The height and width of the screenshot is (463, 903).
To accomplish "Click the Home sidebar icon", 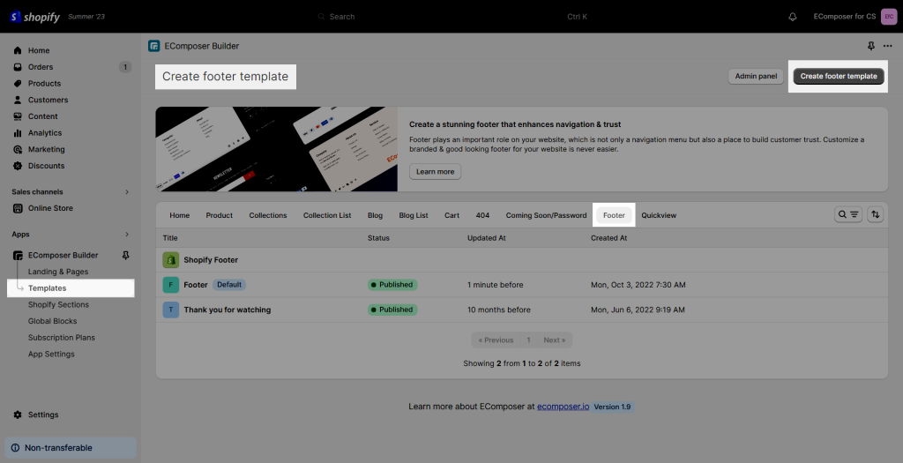I will pyautogui.click(x=18, y=50).
